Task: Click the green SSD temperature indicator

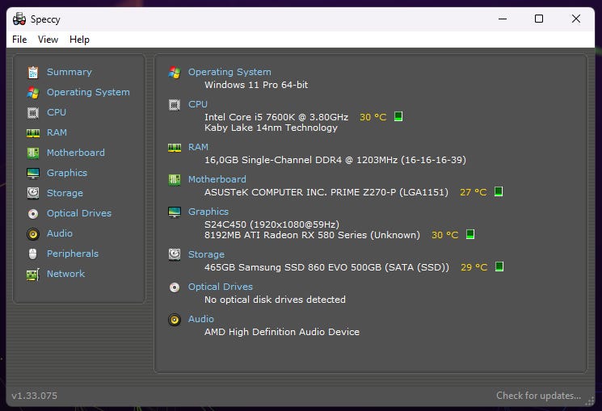Action: click(x=499, y=266)
